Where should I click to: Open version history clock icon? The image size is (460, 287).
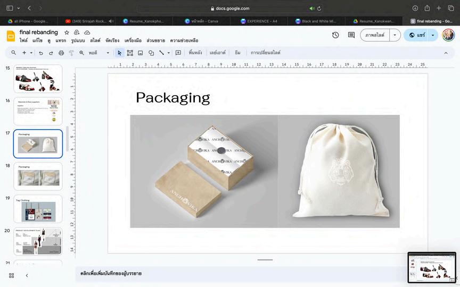tap(335, 35)
